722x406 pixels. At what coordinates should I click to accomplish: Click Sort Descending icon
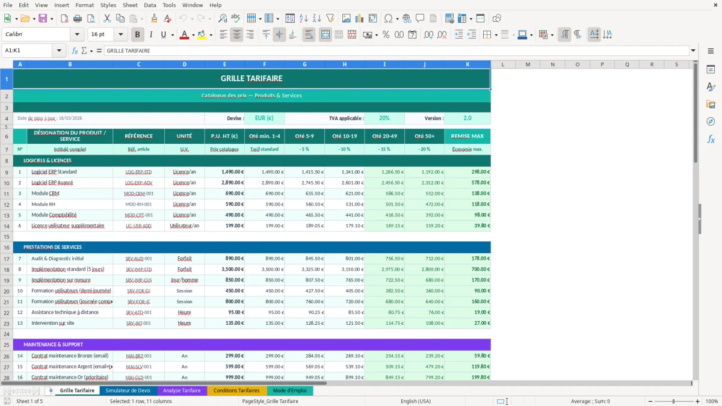(x=317, y=19)
